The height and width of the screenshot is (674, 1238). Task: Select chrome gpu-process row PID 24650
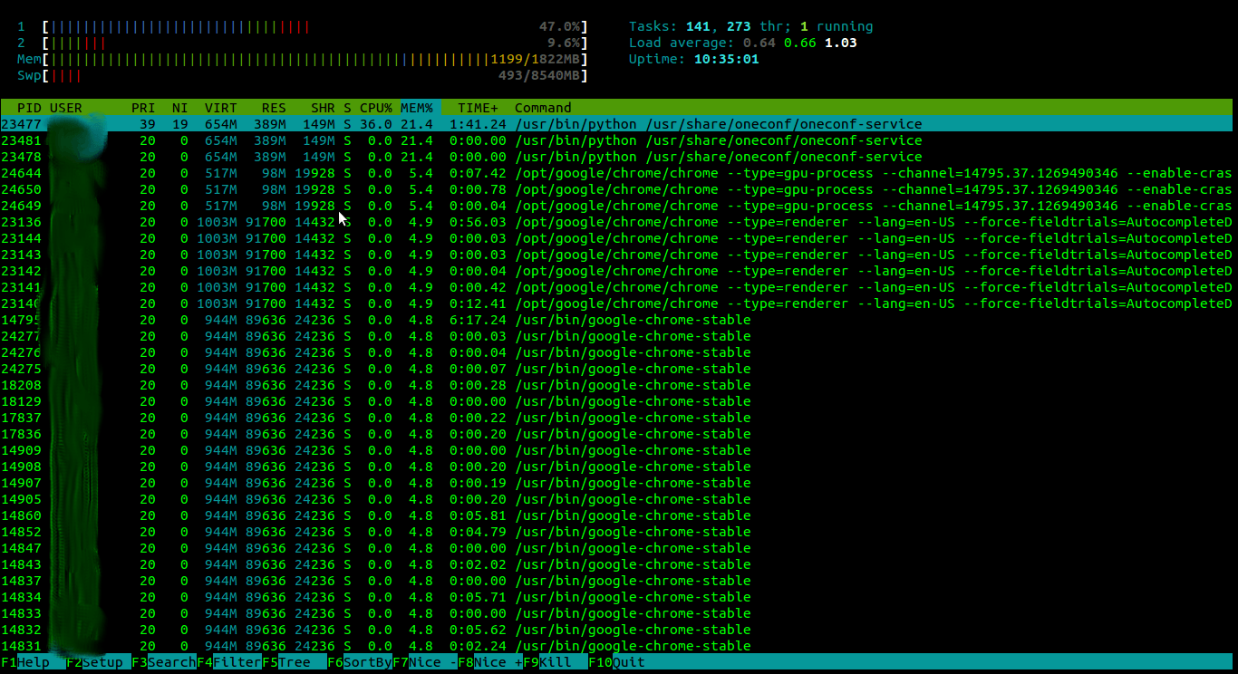click(616, 189)
